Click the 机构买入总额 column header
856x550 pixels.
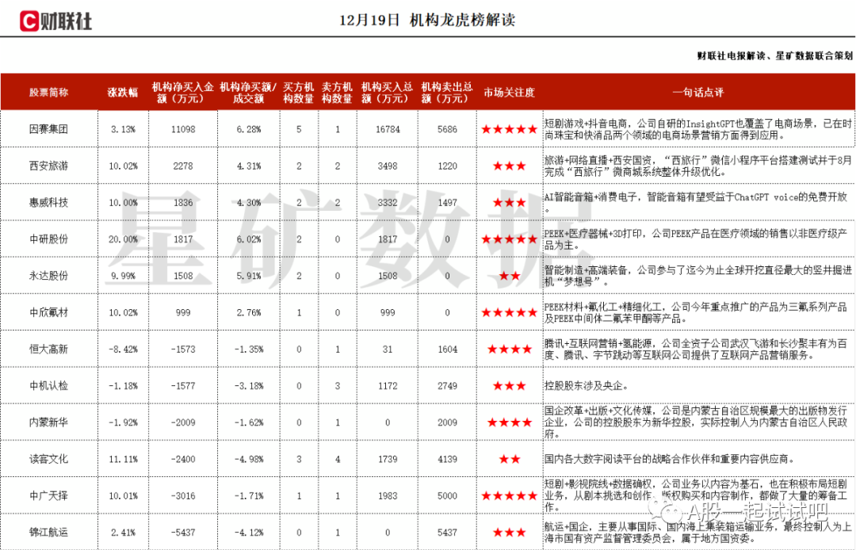tap(388, 92)
